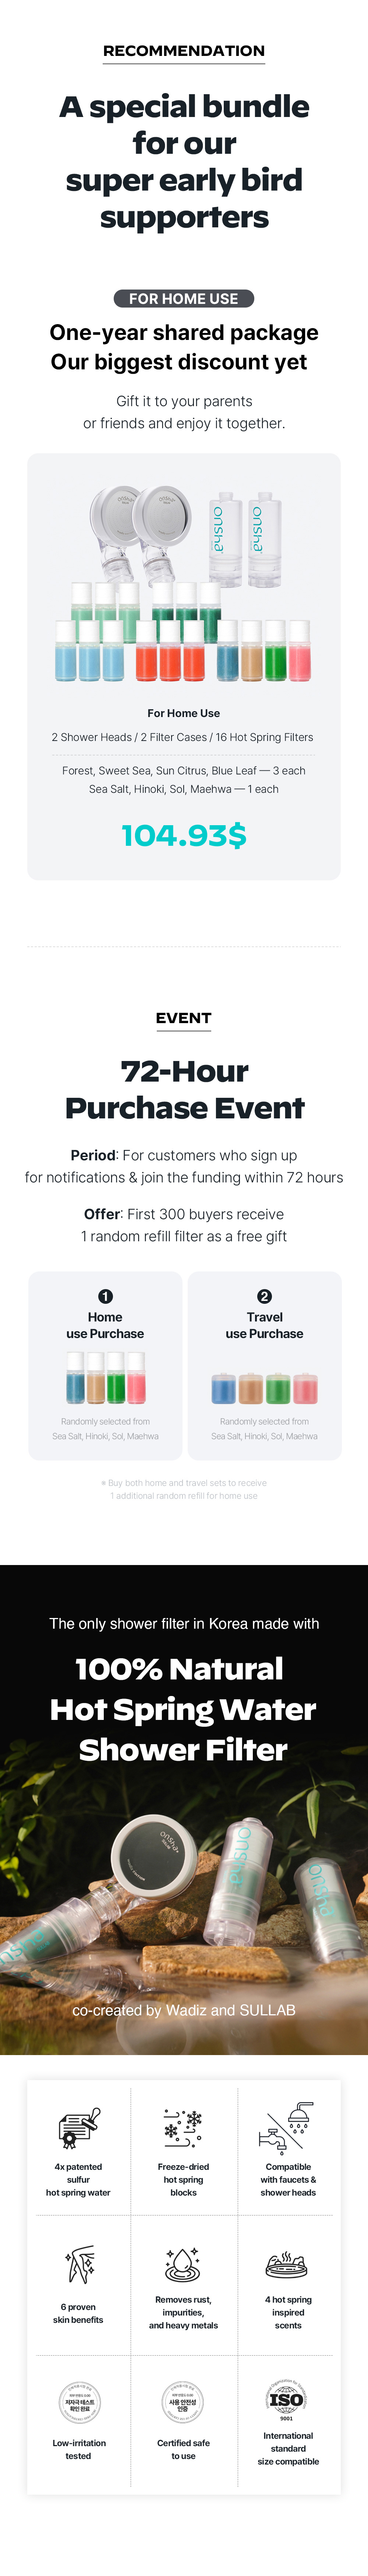Screen dimensions: 368x2576
Task: Click the 104.93$ price
Action: pos(184,835)
